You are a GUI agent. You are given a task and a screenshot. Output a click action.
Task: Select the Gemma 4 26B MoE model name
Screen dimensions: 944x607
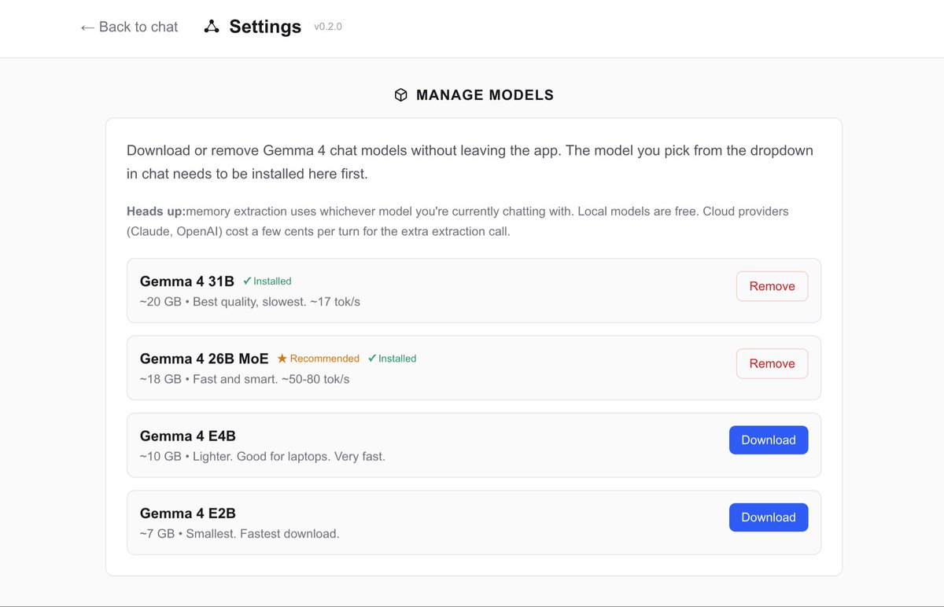tap(205, 359)
